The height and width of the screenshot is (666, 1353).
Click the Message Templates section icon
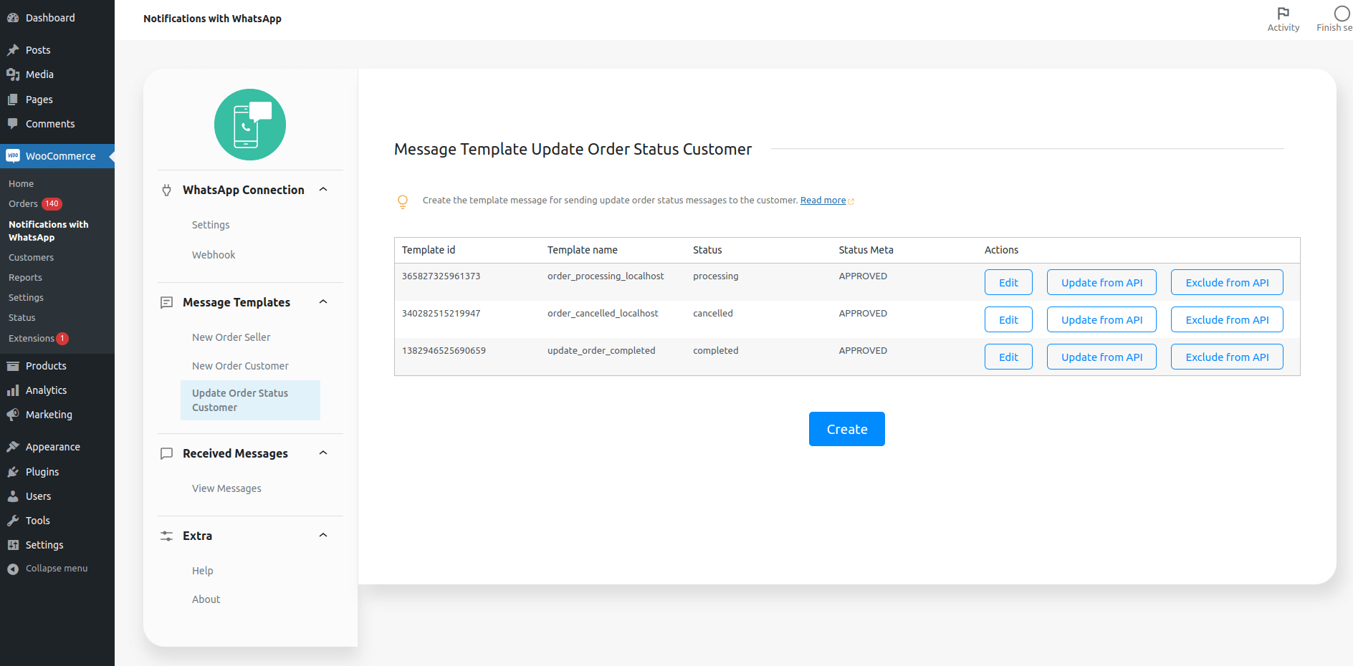tap(167, 302)
